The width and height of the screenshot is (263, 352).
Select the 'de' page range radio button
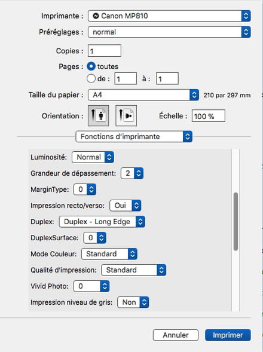click(91, 79)
